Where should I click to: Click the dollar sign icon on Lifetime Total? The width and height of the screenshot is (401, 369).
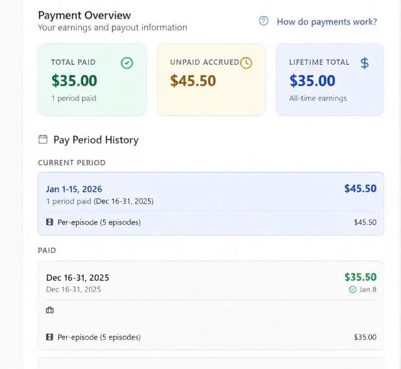tap(365, 63)
